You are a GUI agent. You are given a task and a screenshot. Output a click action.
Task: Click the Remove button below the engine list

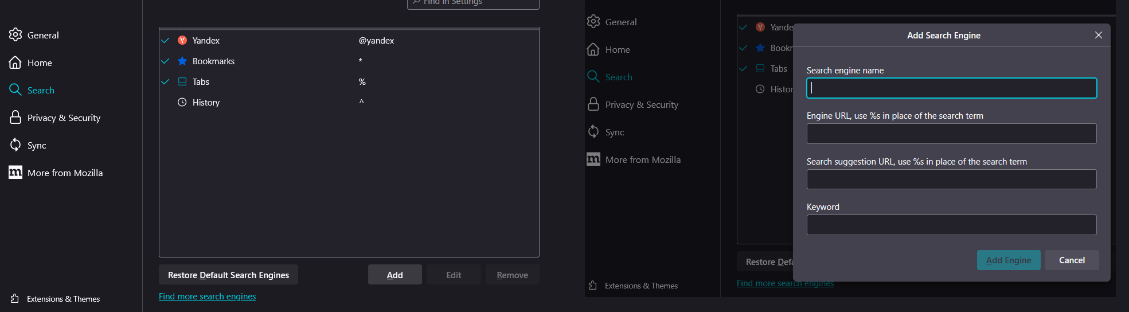click(512, 275)
